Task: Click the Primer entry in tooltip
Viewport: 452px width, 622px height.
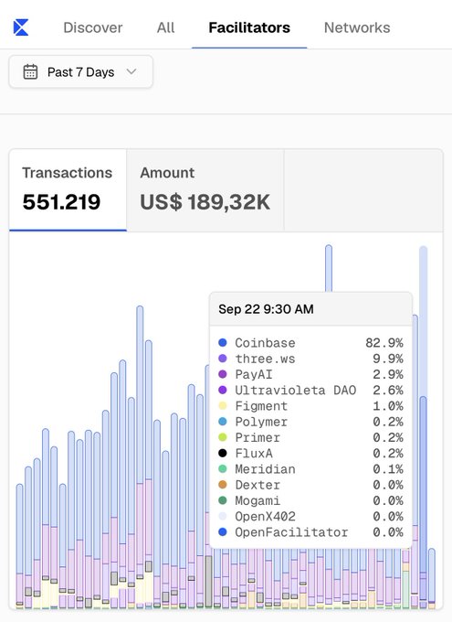Action: (311, 437)
